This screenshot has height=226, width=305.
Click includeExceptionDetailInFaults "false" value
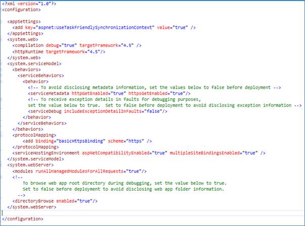tap(153, 111)
